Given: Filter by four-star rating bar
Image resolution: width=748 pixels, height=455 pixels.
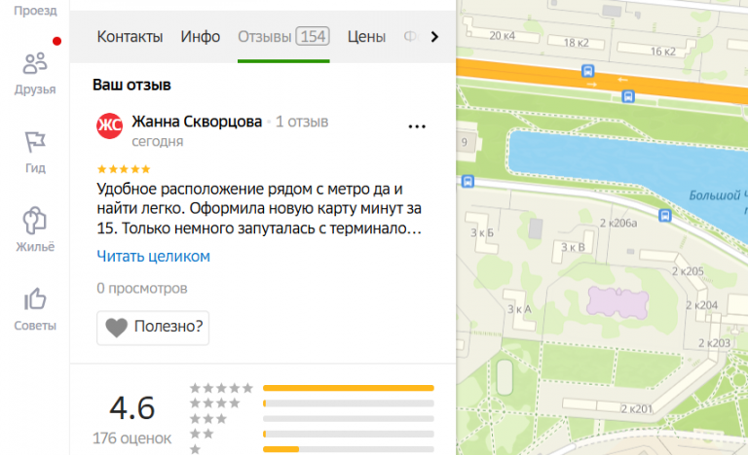Looking at the screenshot, I should [x=349, y=403].
